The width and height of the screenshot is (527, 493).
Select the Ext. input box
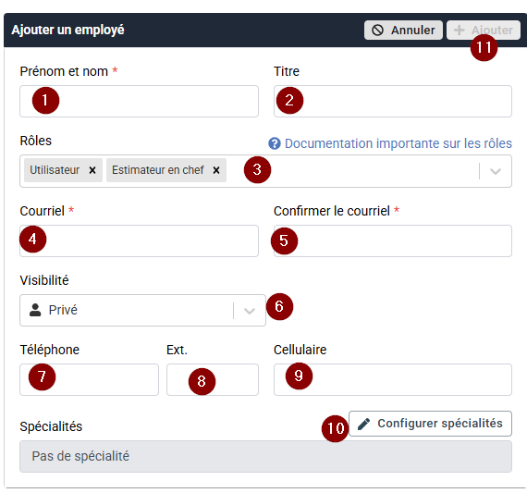(213, 379)
